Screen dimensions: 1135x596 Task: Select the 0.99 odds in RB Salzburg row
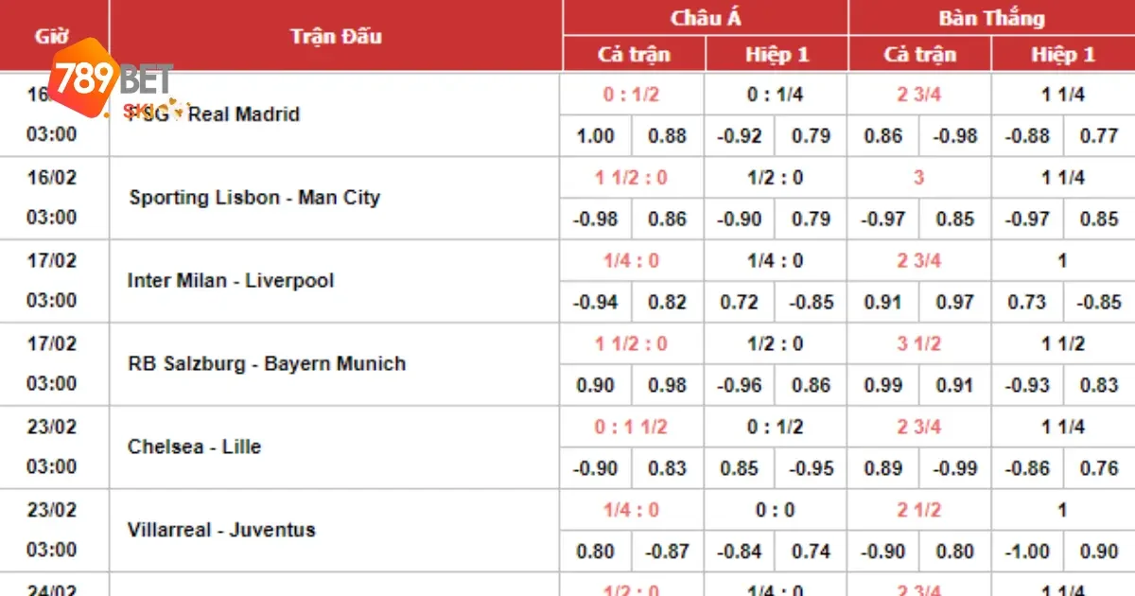coord(882,386)
